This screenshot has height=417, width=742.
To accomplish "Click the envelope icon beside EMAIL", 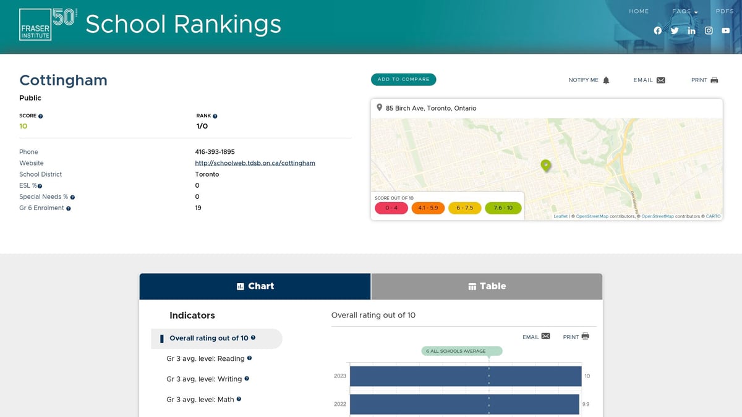I will click(x=662, y=79).
